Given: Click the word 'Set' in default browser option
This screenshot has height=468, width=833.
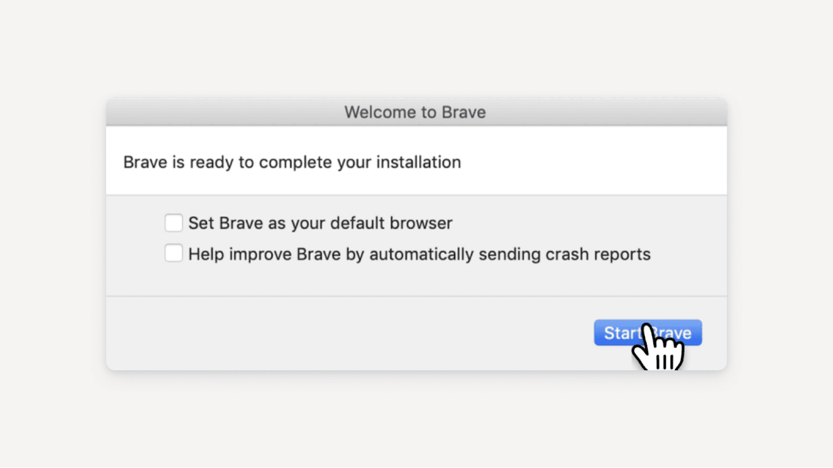Looking at the screenshot, I should [x=201, y=223].
